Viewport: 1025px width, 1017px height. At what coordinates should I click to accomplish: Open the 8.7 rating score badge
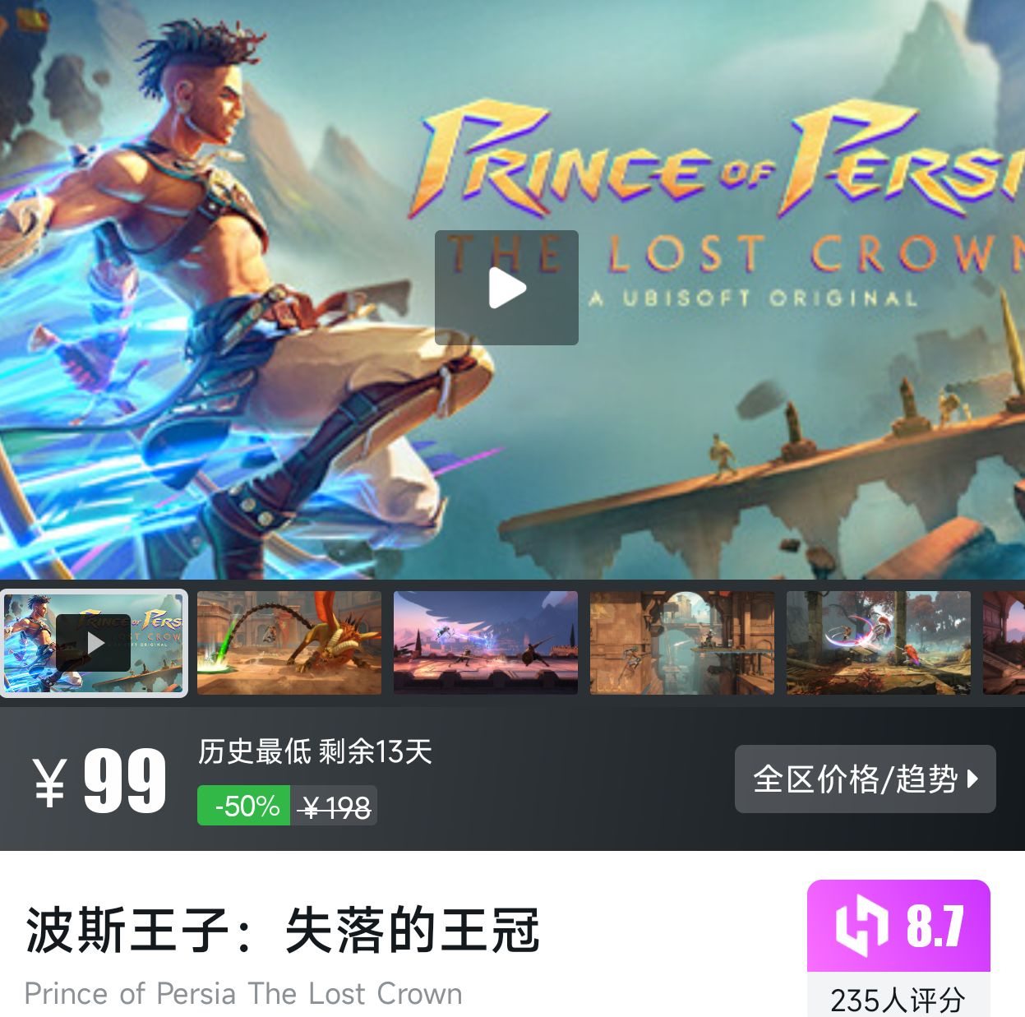(898, 926)
